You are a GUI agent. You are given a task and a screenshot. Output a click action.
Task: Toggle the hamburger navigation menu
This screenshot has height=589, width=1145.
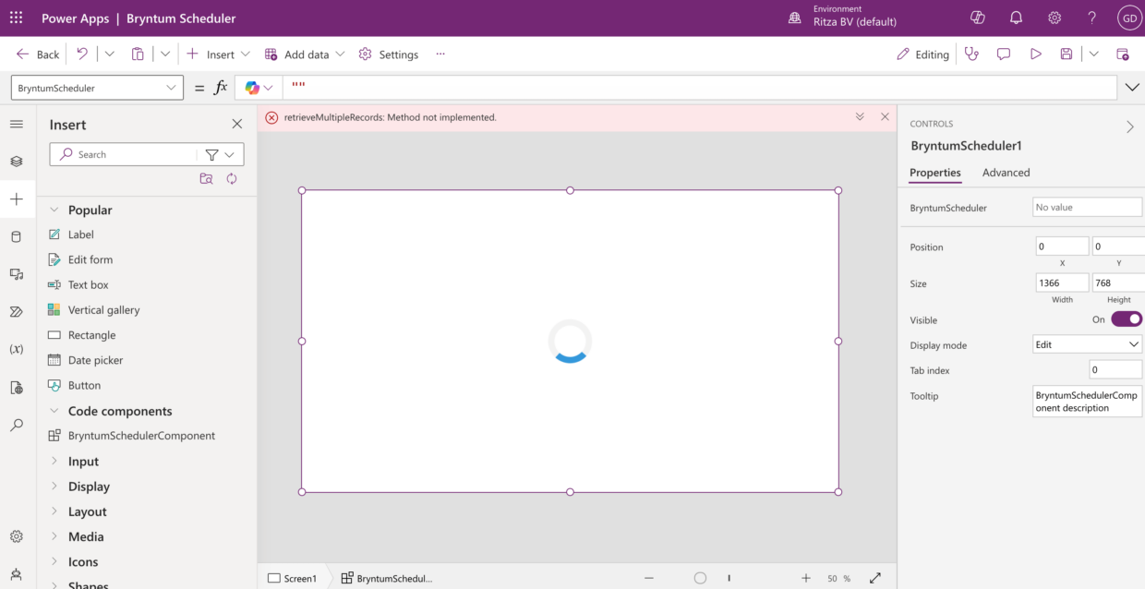point(17,124)
